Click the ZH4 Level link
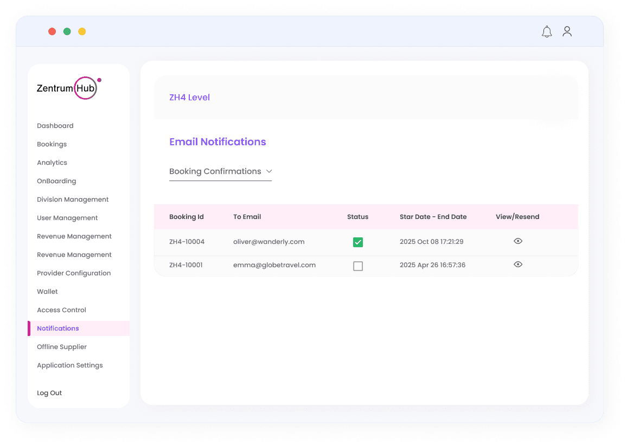 (x=189, y=97)
